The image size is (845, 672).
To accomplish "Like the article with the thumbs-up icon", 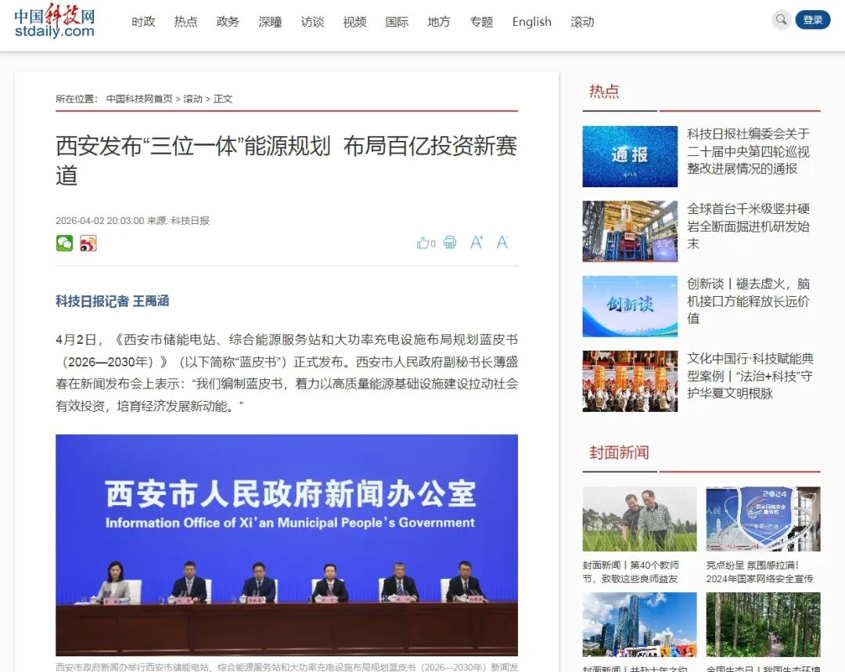I will [x=423, y=243].
